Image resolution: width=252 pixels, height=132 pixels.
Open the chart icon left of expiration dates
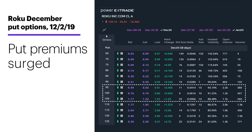coord(104,30)
